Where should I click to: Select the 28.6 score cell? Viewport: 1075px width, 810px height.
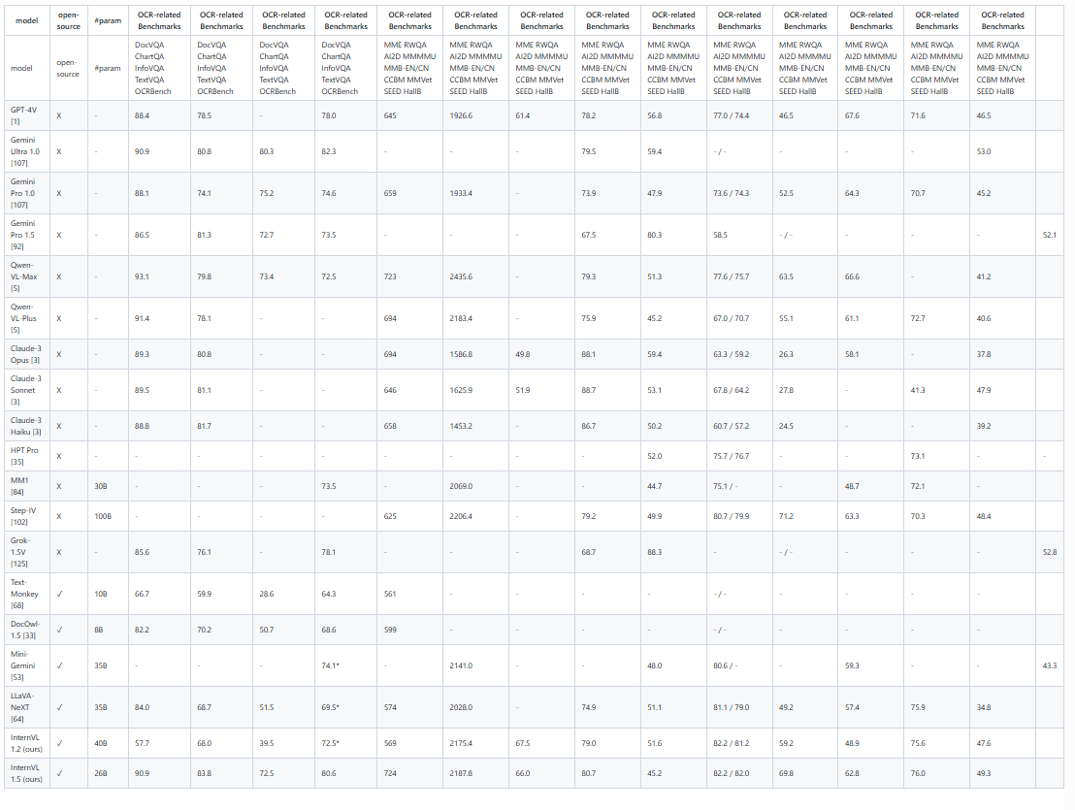(284, 594)
